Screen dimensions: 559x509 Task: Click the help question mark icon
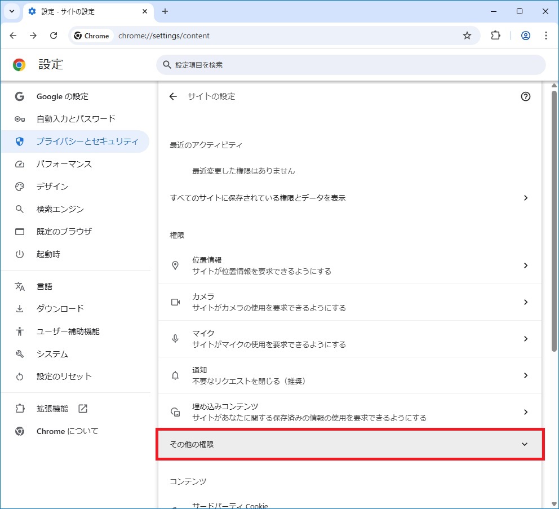[x=525, y=96]
